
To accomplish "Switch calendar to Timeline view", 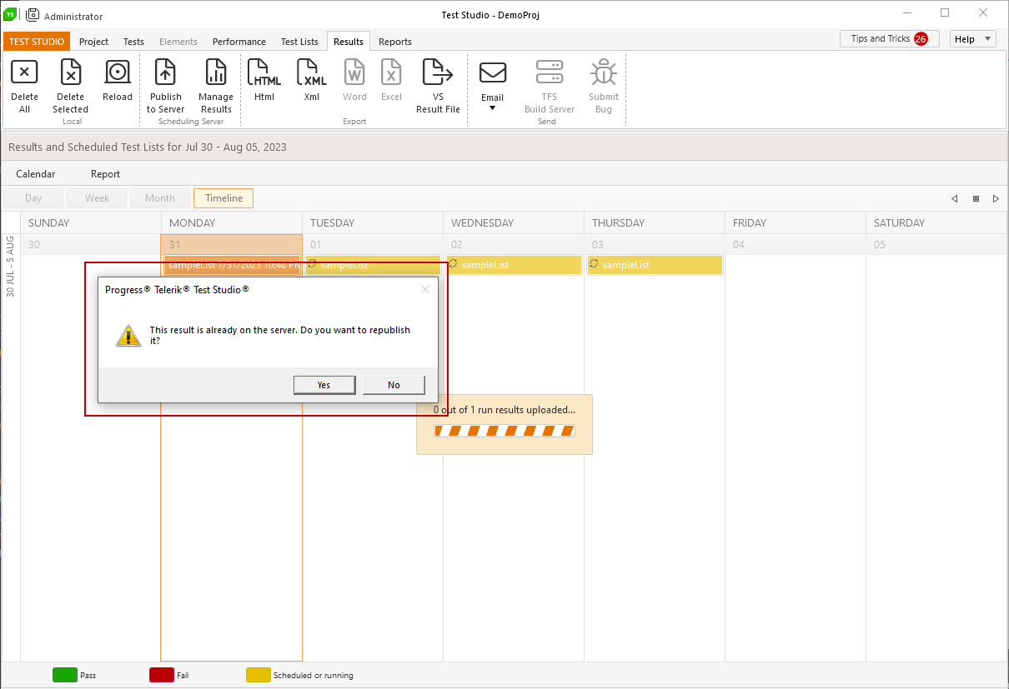I will (223, 198).
